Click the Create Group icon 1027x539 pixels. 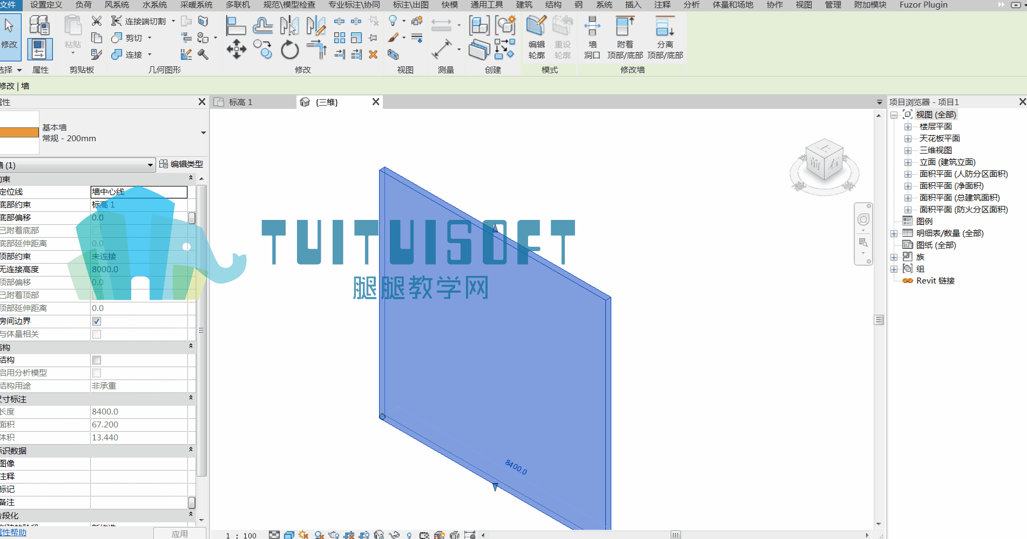click(505, 25)
